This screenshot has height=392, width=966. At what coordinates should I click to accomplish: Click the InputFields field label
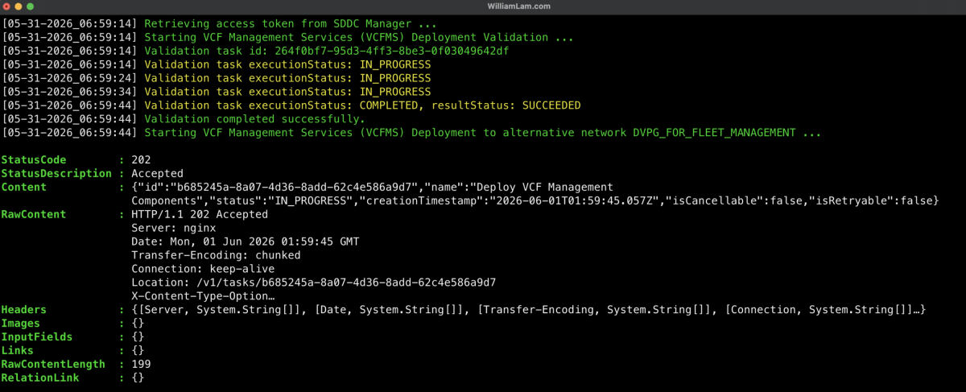click(x=37, y=336)
